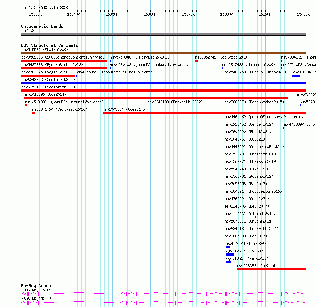Select nsv5437668 (ByrskaBishop2022) variant label
This screenshot has width=316, height=307.
[52, 65]
